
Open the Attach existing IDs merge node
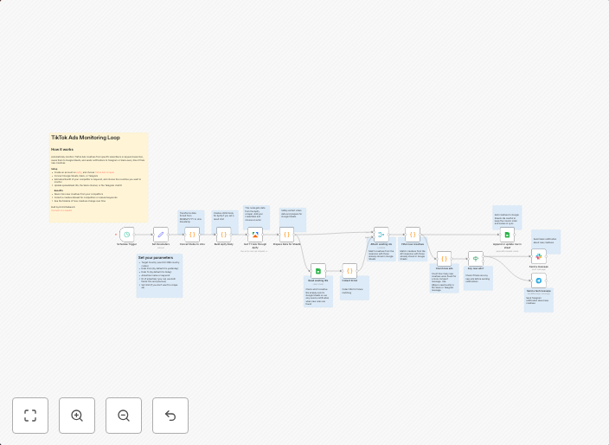(x=381, y=235)
